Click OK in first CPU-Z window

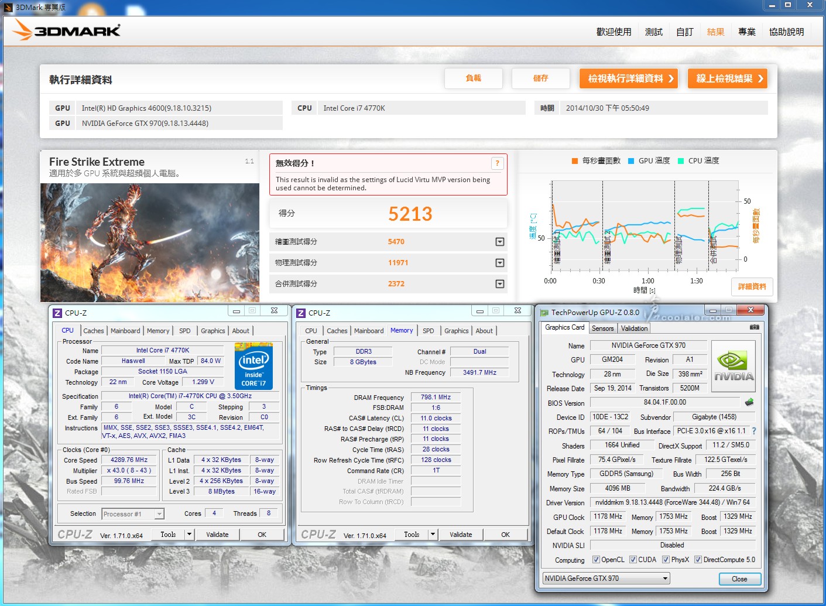(262, 535)
